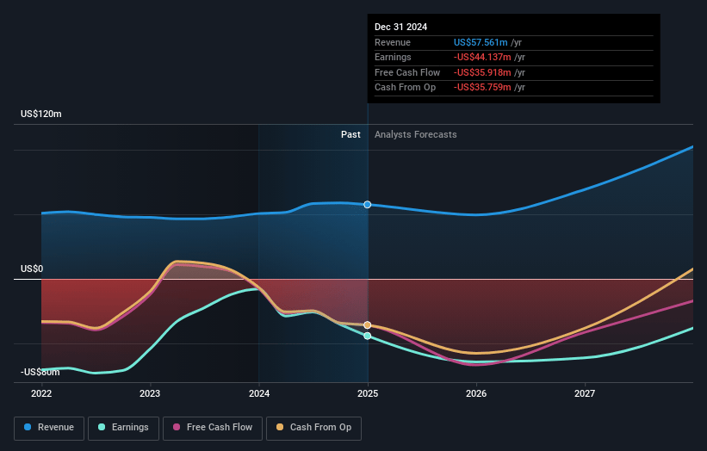The width and height of the screenshot is (707, 451).
Task: Toggle the Free Cash Flow legend series
Action: point(213,428)
